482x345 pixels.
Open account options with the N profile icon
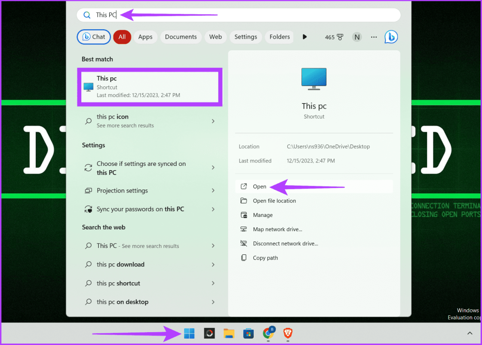pos(357,37)
